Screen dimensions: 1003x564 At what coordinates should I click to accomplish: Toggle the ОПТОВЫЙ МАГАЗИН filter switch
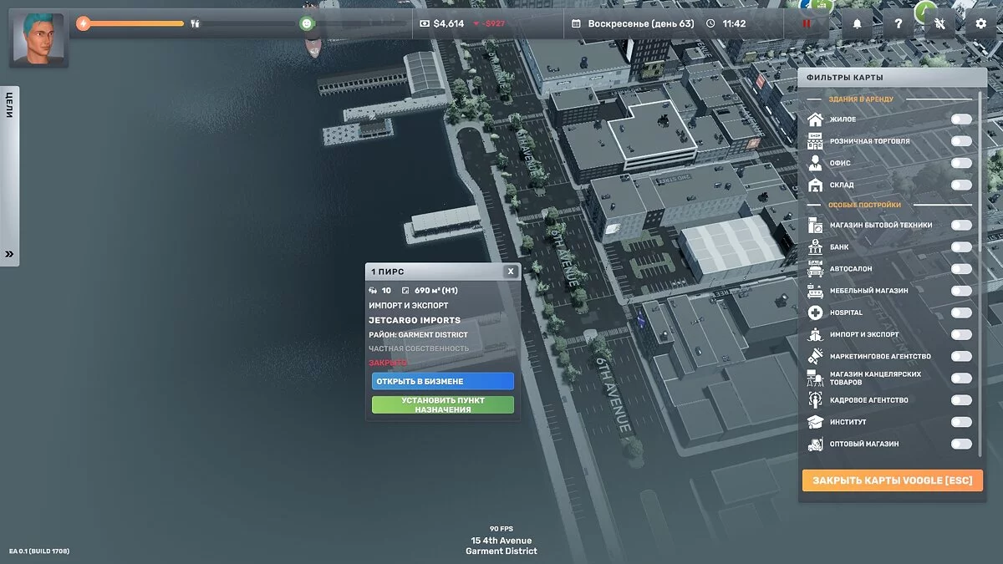tap(961, 444)
